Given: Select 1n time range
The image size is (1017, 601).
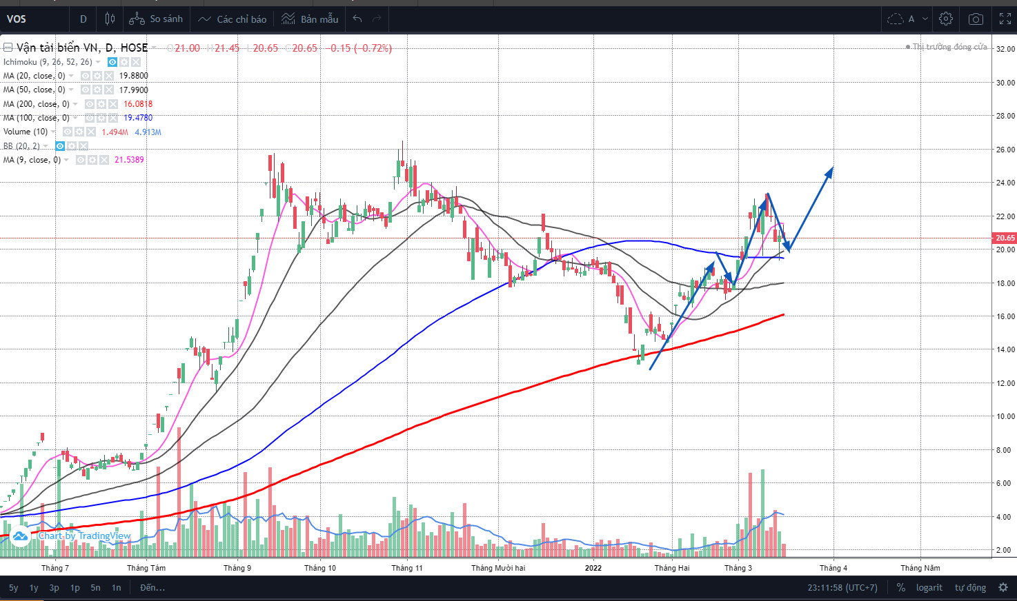Looking at the screenshot, I should pyautogui.click(x=117, y=588).
